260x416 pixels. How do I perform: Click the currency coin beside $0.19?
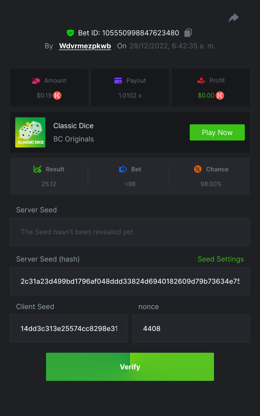point(57,95)
